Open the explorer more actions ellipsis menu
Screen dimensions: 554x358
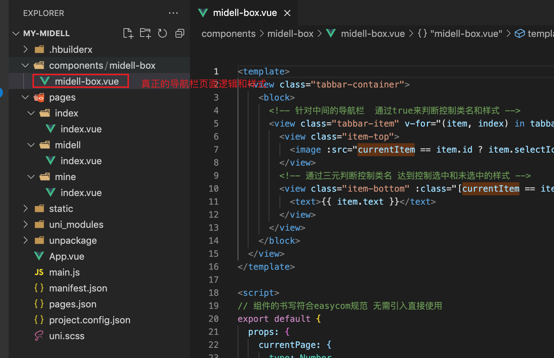tap(173, 13)
